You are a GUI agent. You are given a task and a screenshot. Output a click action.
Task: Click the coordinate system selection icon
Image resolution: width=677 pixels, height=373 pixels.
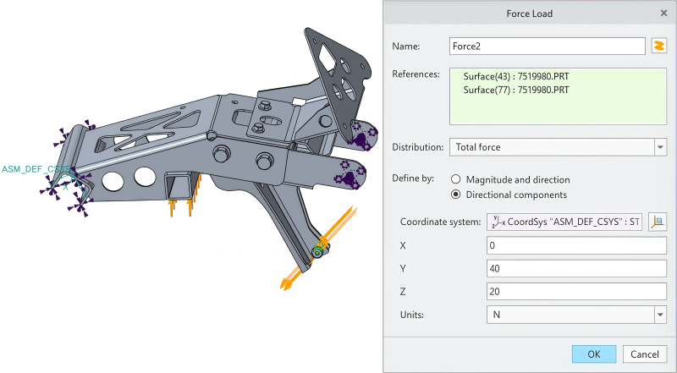pos(658,222)
